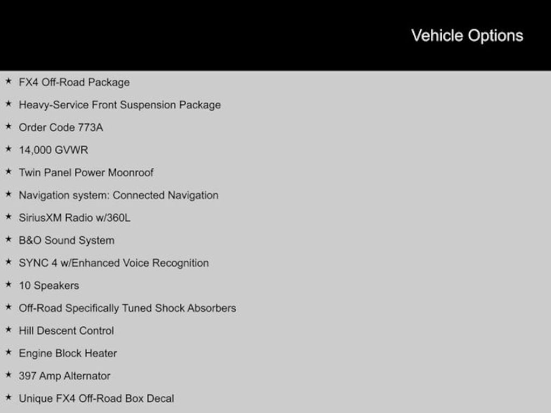Click the star icon beside Hill Descent Control
The image size is (551, 413).
(8, 330)
